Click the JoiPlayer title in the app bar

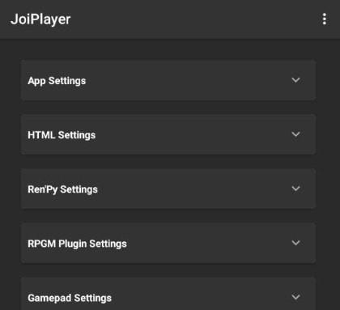(x=40, y=19)
